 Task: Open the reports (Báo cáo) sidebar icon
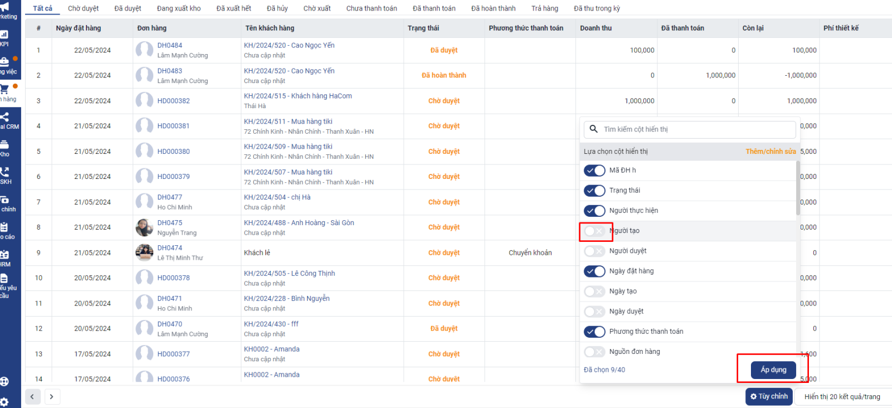pos(4,227)
